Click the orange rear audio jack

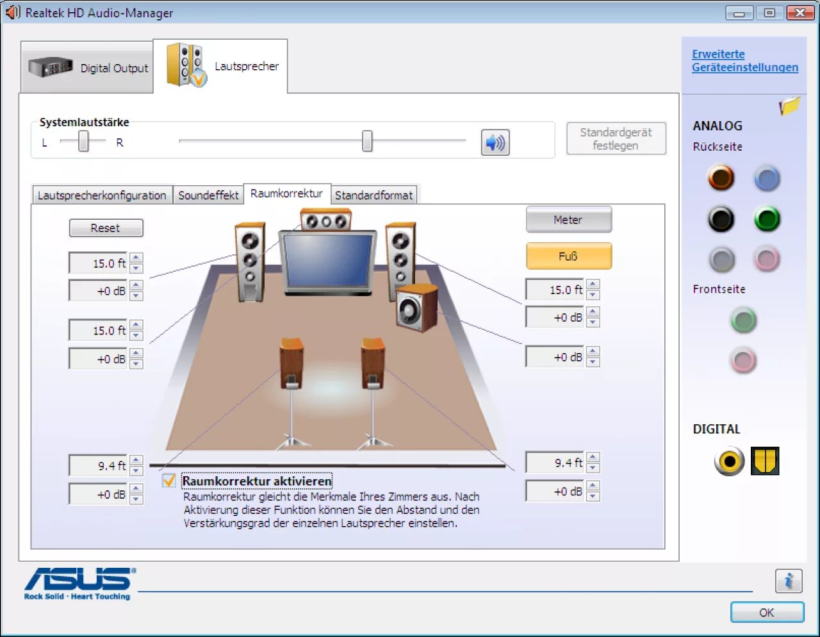pyautogui.click(x=721, y=178)
